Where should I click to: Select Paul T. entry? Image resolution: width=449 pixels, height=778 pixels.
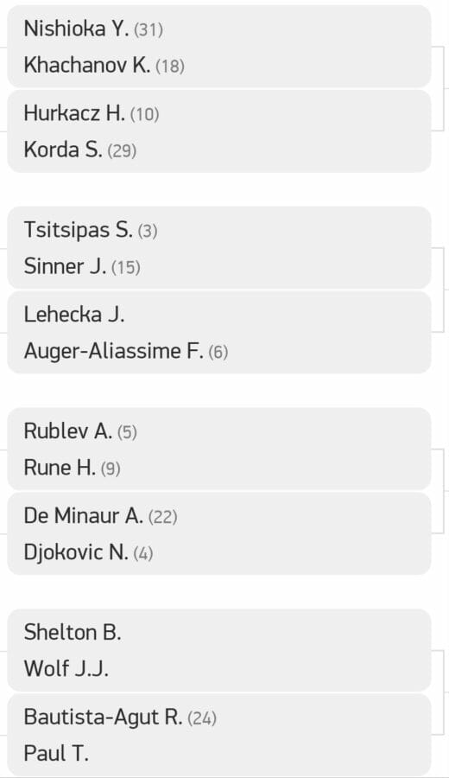(56, 754)
